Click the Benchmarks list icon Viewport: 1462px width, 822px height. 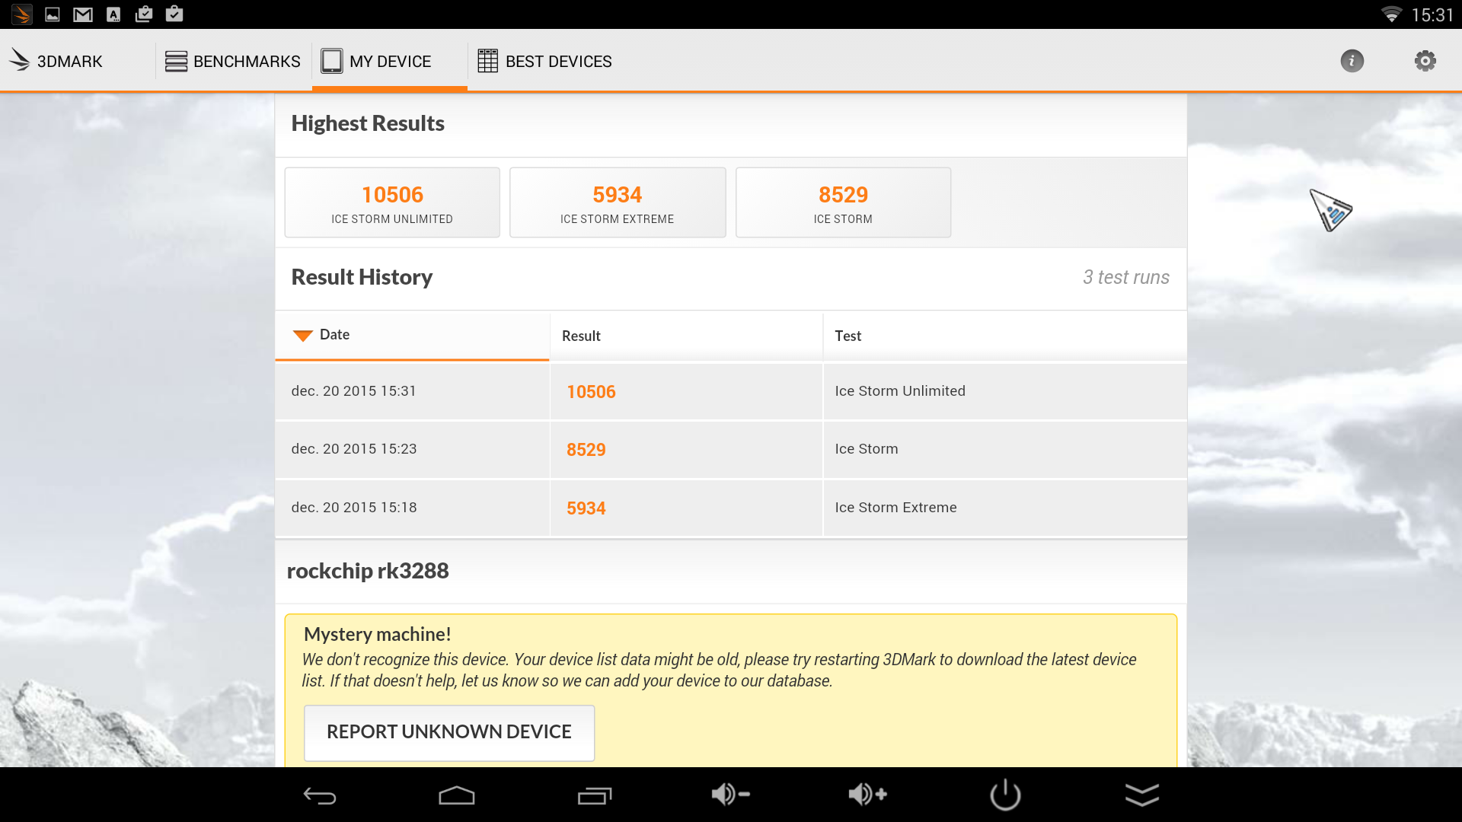(176, 61)
